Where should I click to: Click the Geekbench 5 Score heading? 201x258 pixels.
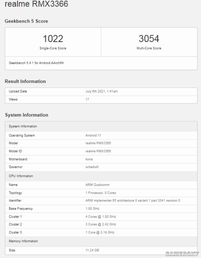[x=26, y=21]
